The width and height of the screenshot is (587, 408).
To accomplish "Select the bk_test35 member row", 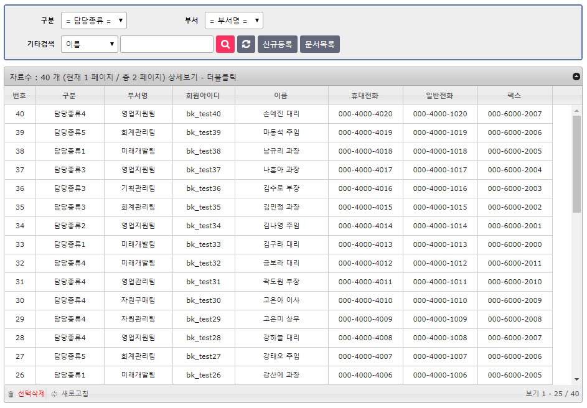I will [204, 207].
